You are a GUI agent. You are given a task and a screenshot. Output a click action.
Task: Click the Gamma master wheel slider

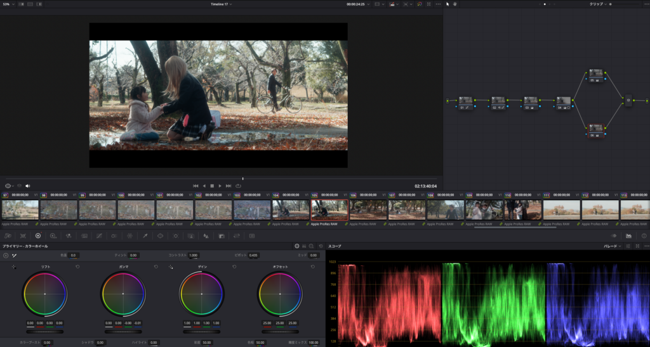coord(123,331)
